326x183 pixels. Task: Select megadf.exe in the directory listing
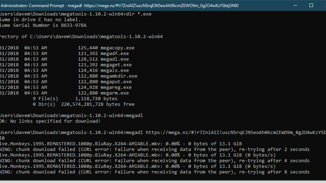(115, 54)
